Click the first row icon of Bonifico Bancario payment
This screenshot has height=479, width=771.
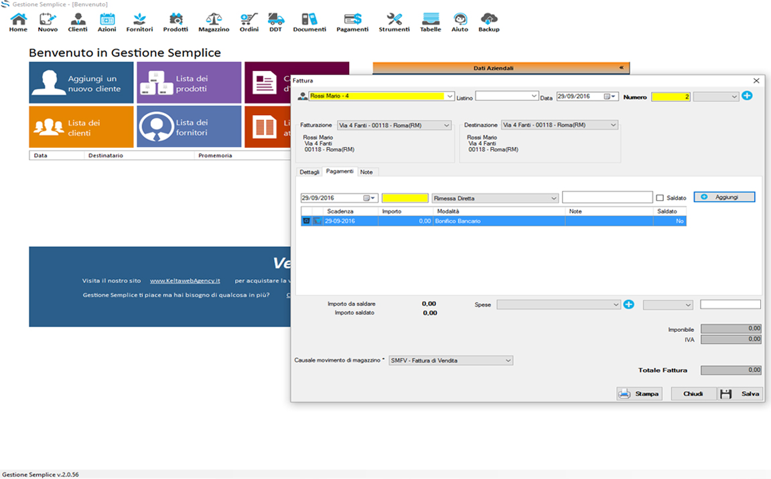pyautogui.click(x=306, y=221)
